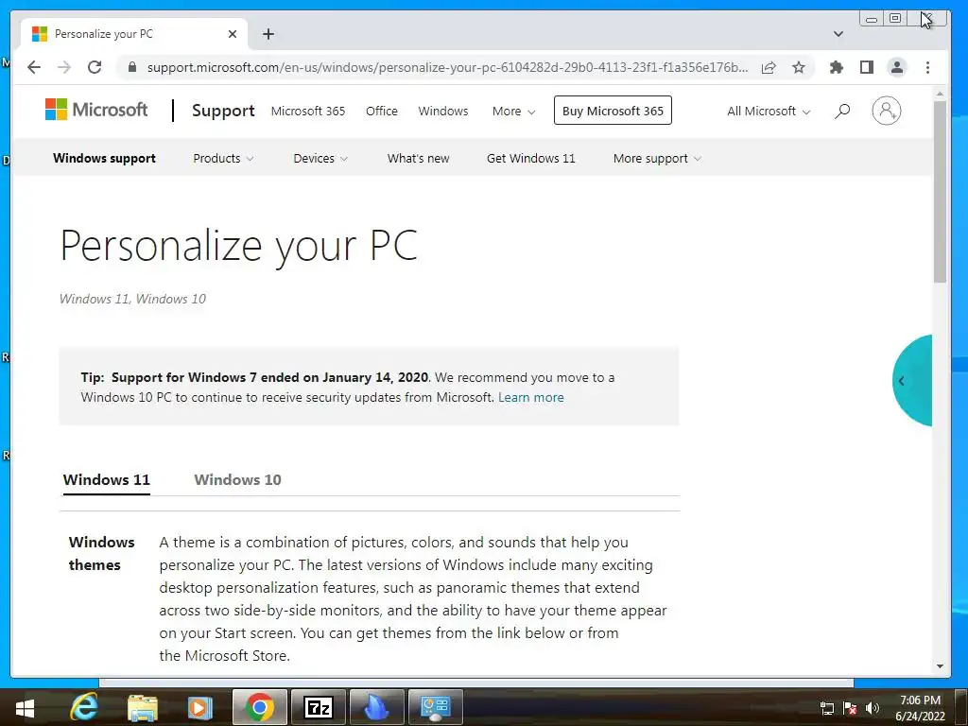Click the network tray icon
968x726 pixels.
tap(826, 708)
